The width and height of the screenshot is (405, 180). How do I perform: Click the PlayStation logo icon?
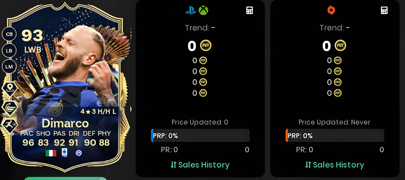[x=191, y=10]
